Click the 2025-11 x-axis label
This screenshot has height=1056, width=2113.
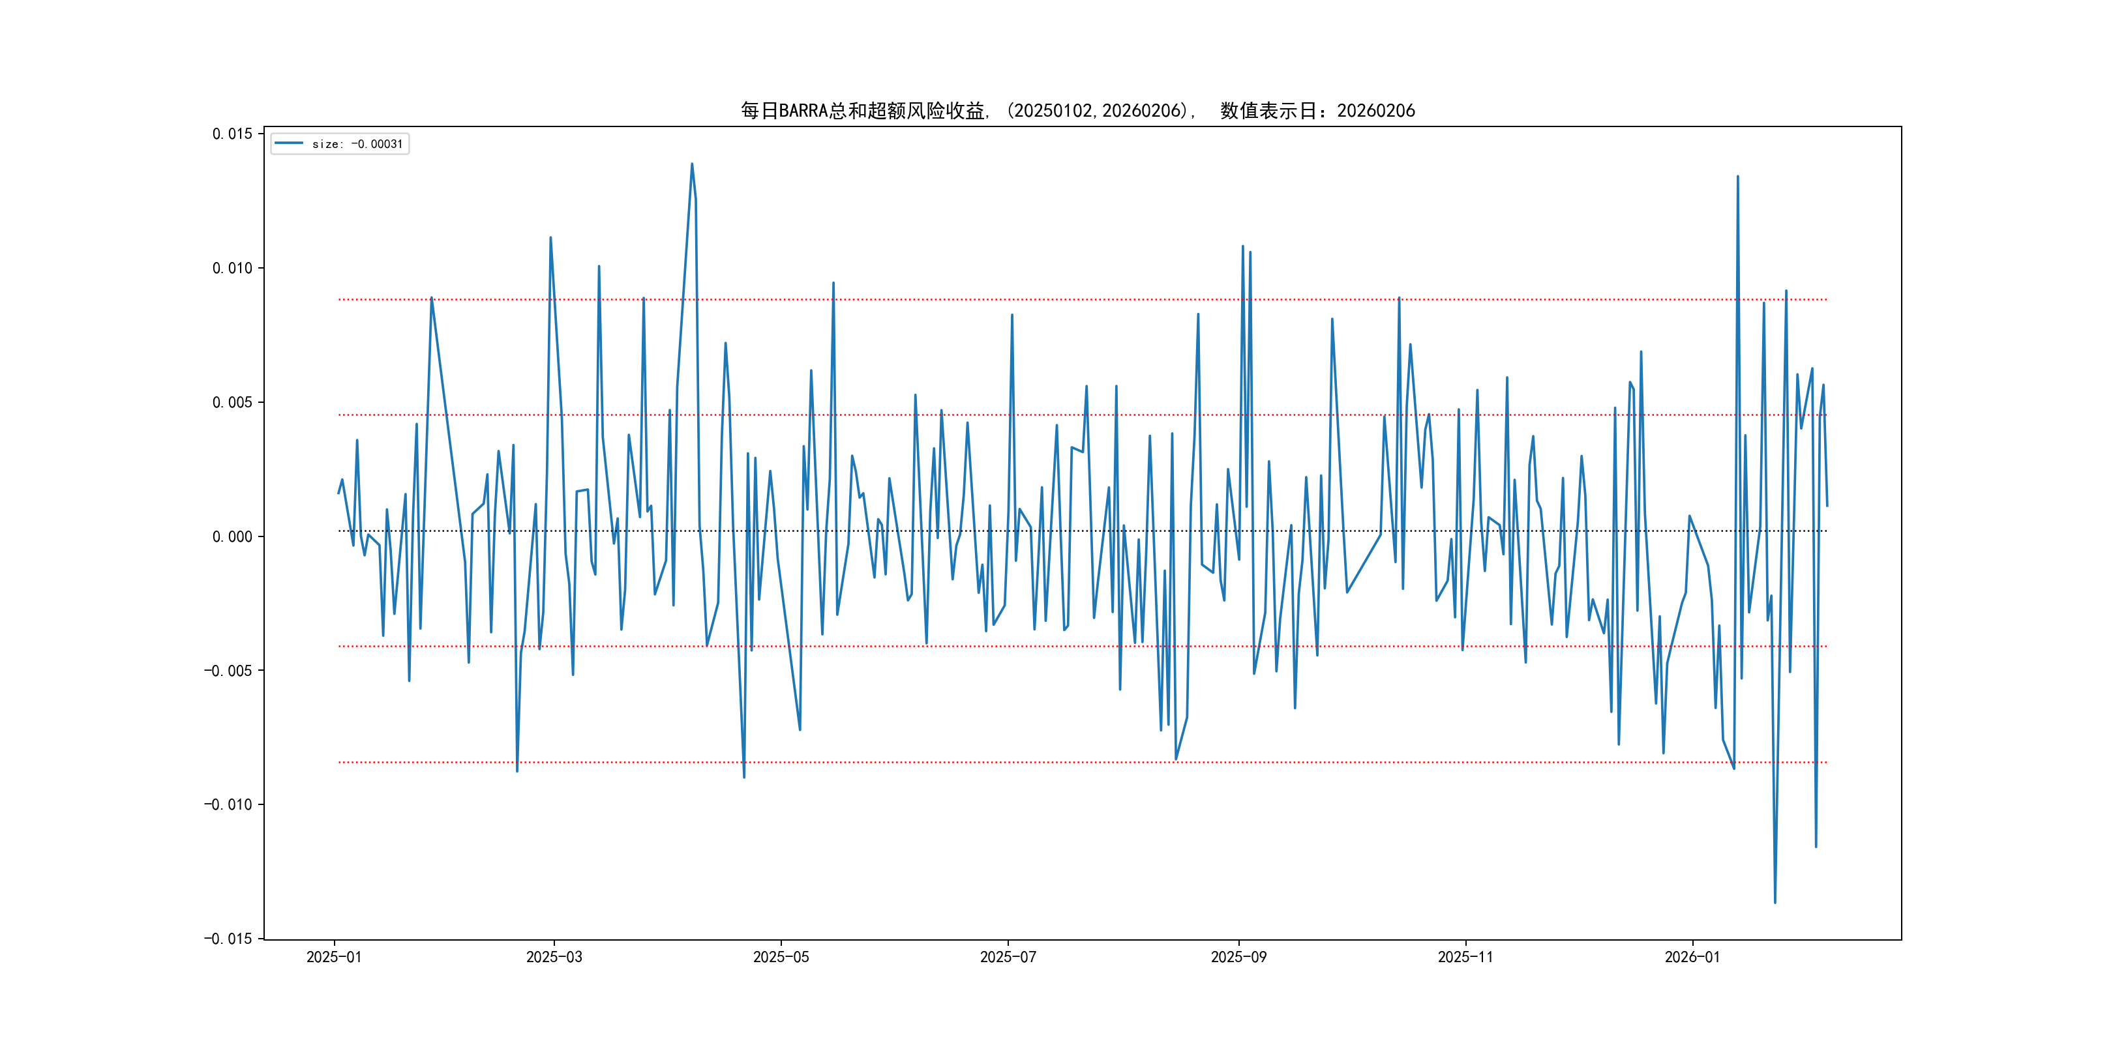pos(1466,957)
